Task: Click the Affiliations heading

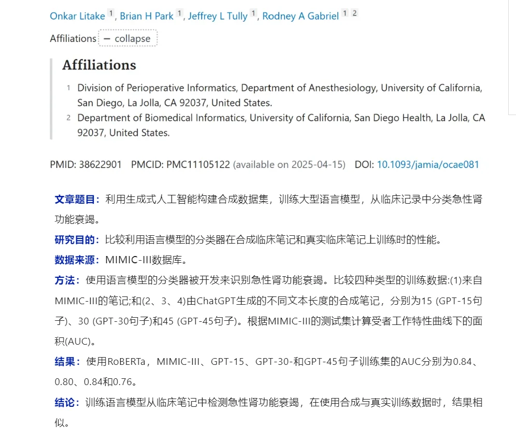Action: [x=99, y=65]
